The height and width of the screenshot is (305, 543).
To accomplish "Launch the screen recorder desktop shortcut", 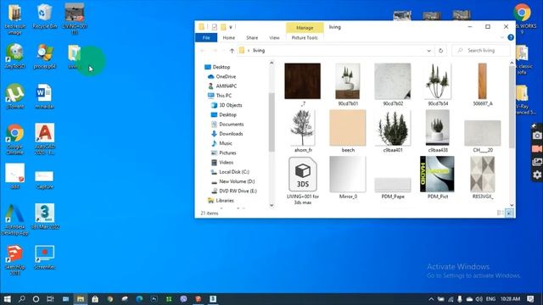I will coord(44,258).
